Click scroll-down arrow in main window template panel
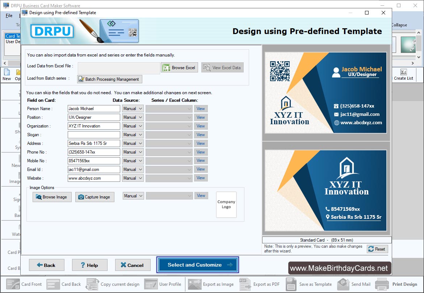 click(419, 57)
